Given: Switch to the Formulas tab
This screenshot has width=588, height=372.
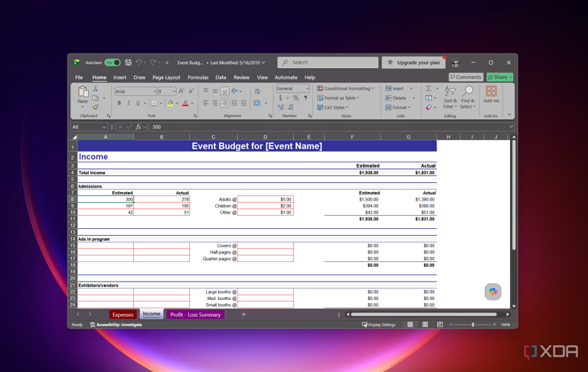Looking at the screenshot, I should [198, 77].
